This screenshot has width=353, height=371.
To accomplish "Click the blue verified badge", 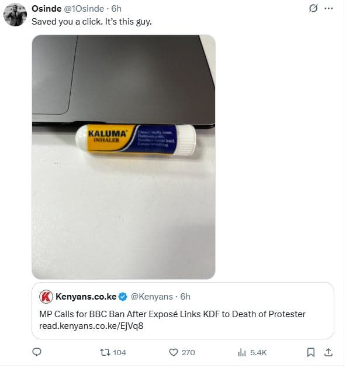I will tap(123, 297).
